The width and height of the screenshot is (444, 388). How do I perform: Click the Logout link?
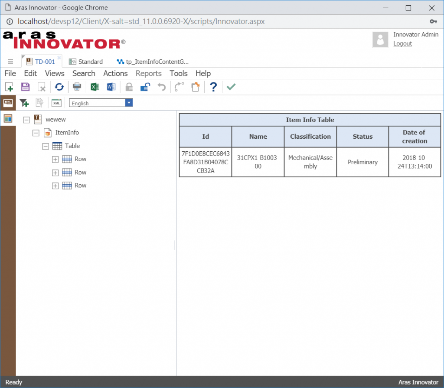402,44
